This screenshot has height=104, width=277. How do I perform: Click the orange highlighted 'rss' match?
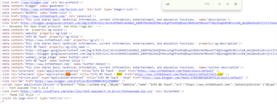(x=68, y=74)
